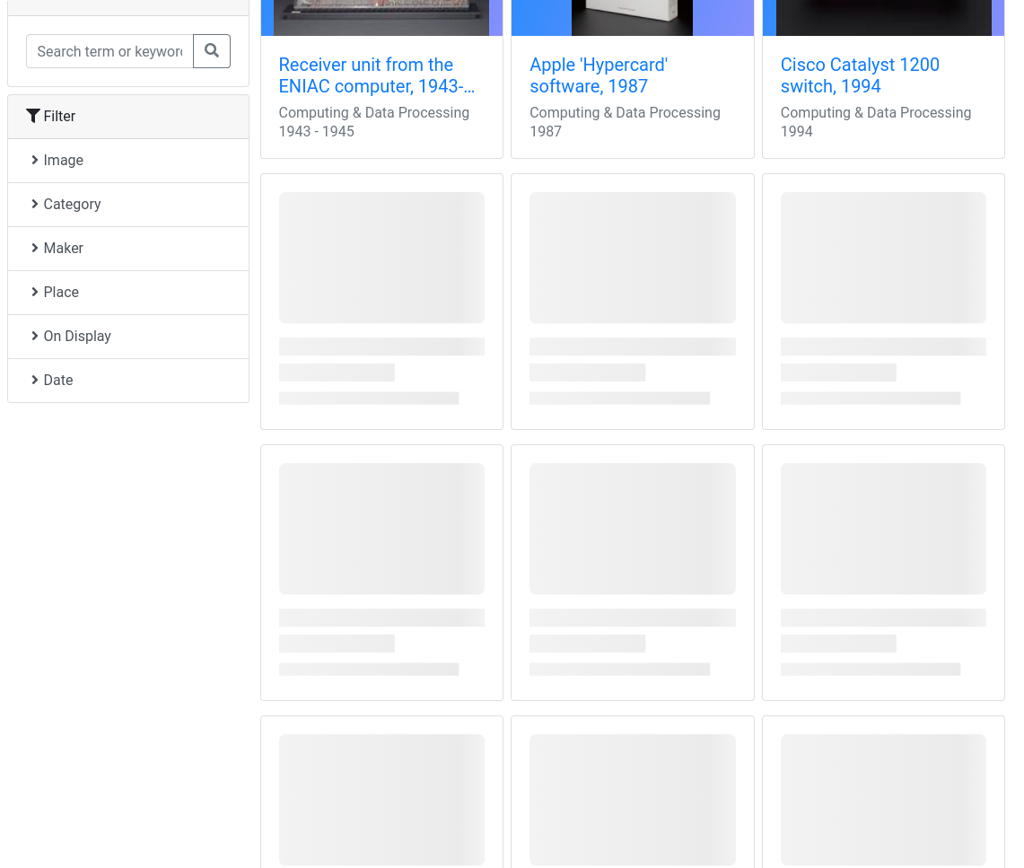The width and height of the screenshot is (1024, 868).
Task: Click the '1987' date under Hypercard
Action: pos(546,131)
